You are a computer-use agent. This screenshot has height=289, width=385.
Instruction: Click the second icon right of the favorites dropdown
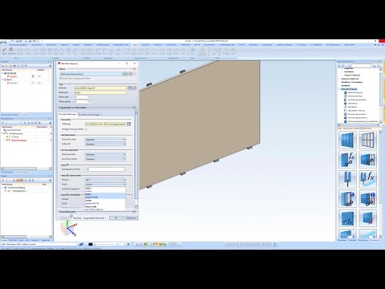130,74
